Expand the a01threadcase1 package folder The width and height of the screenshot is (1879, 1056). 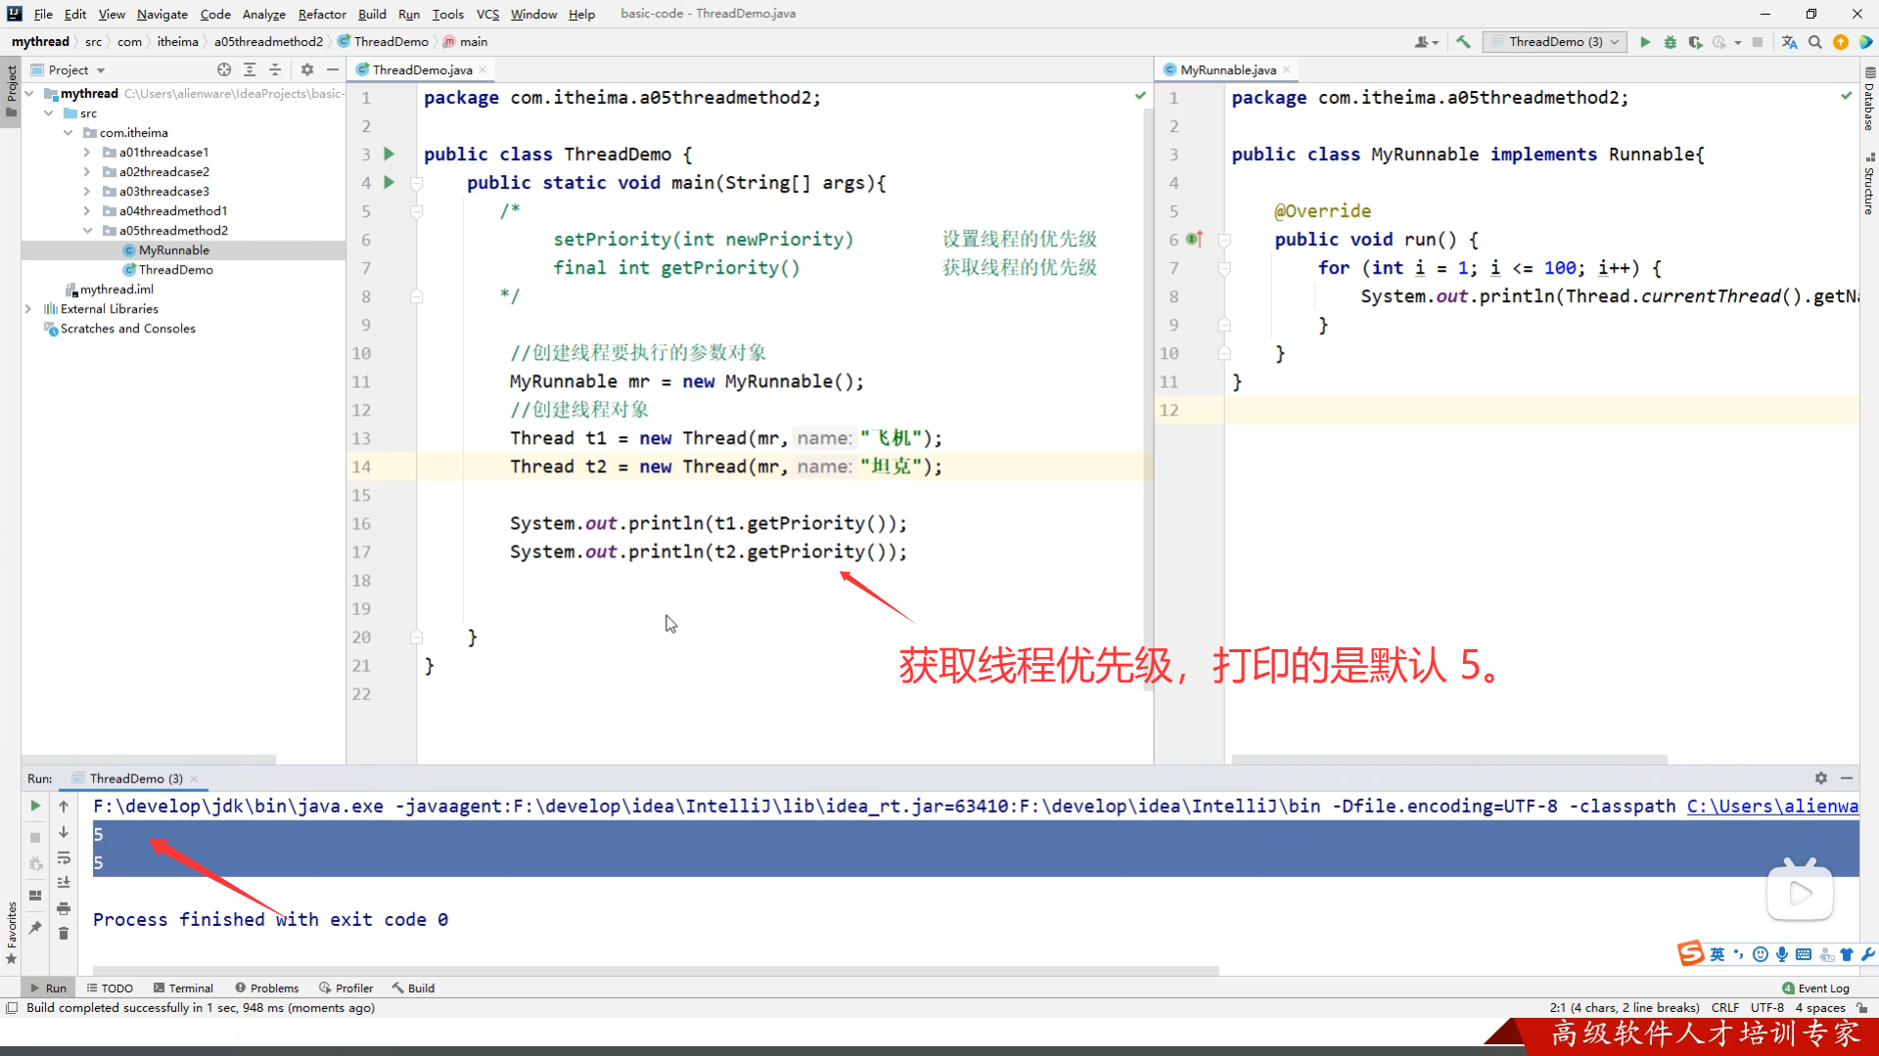point(87,153)
